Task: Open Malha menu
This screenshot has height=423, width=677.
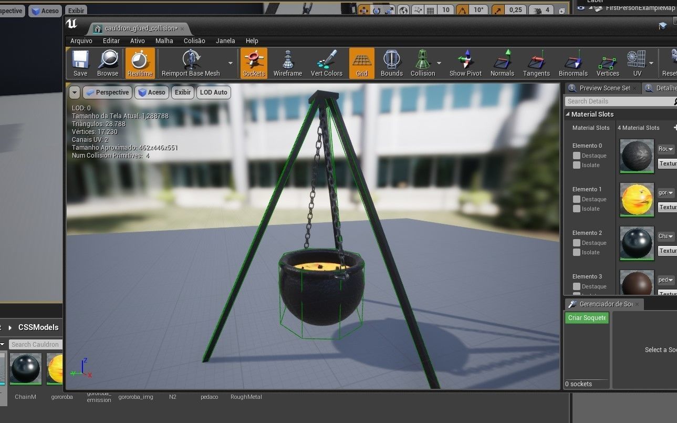Action: (164, 40)
